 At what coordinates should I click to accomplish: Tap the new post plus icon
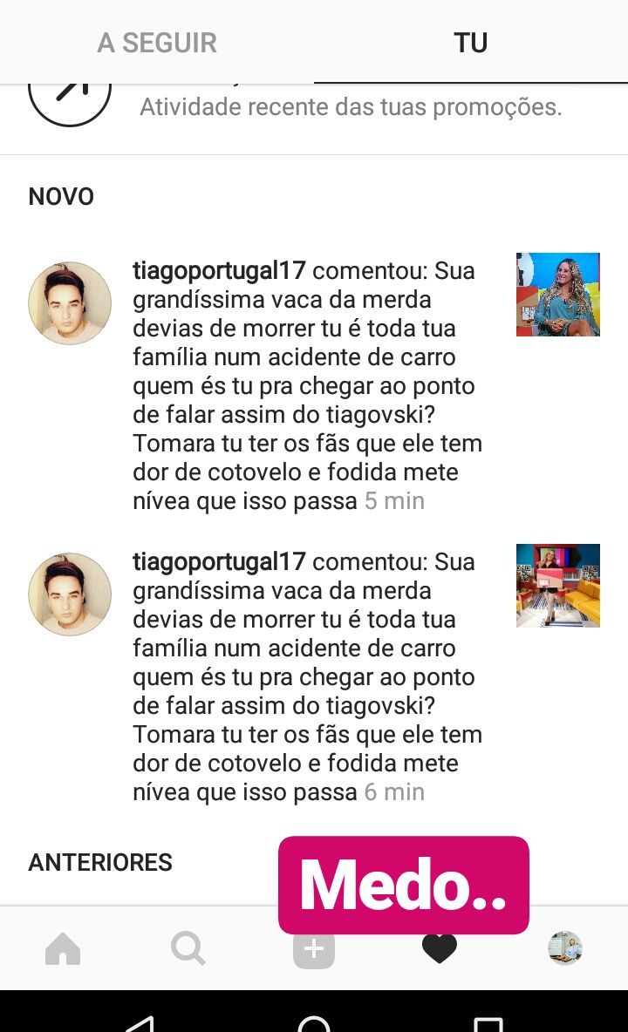pyautogui.click(x=313, y=950)
